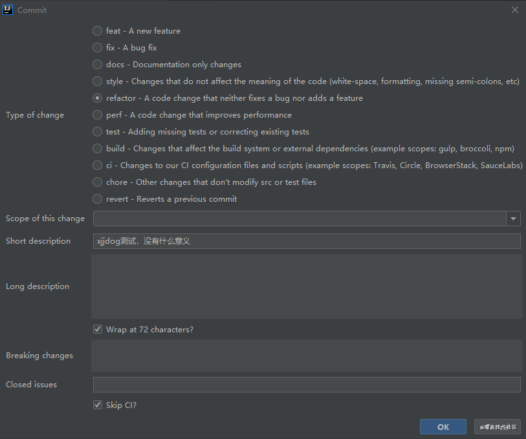Pick chore change type option
The width and height of the screenshot is (526, 439).
click(97, 182)
